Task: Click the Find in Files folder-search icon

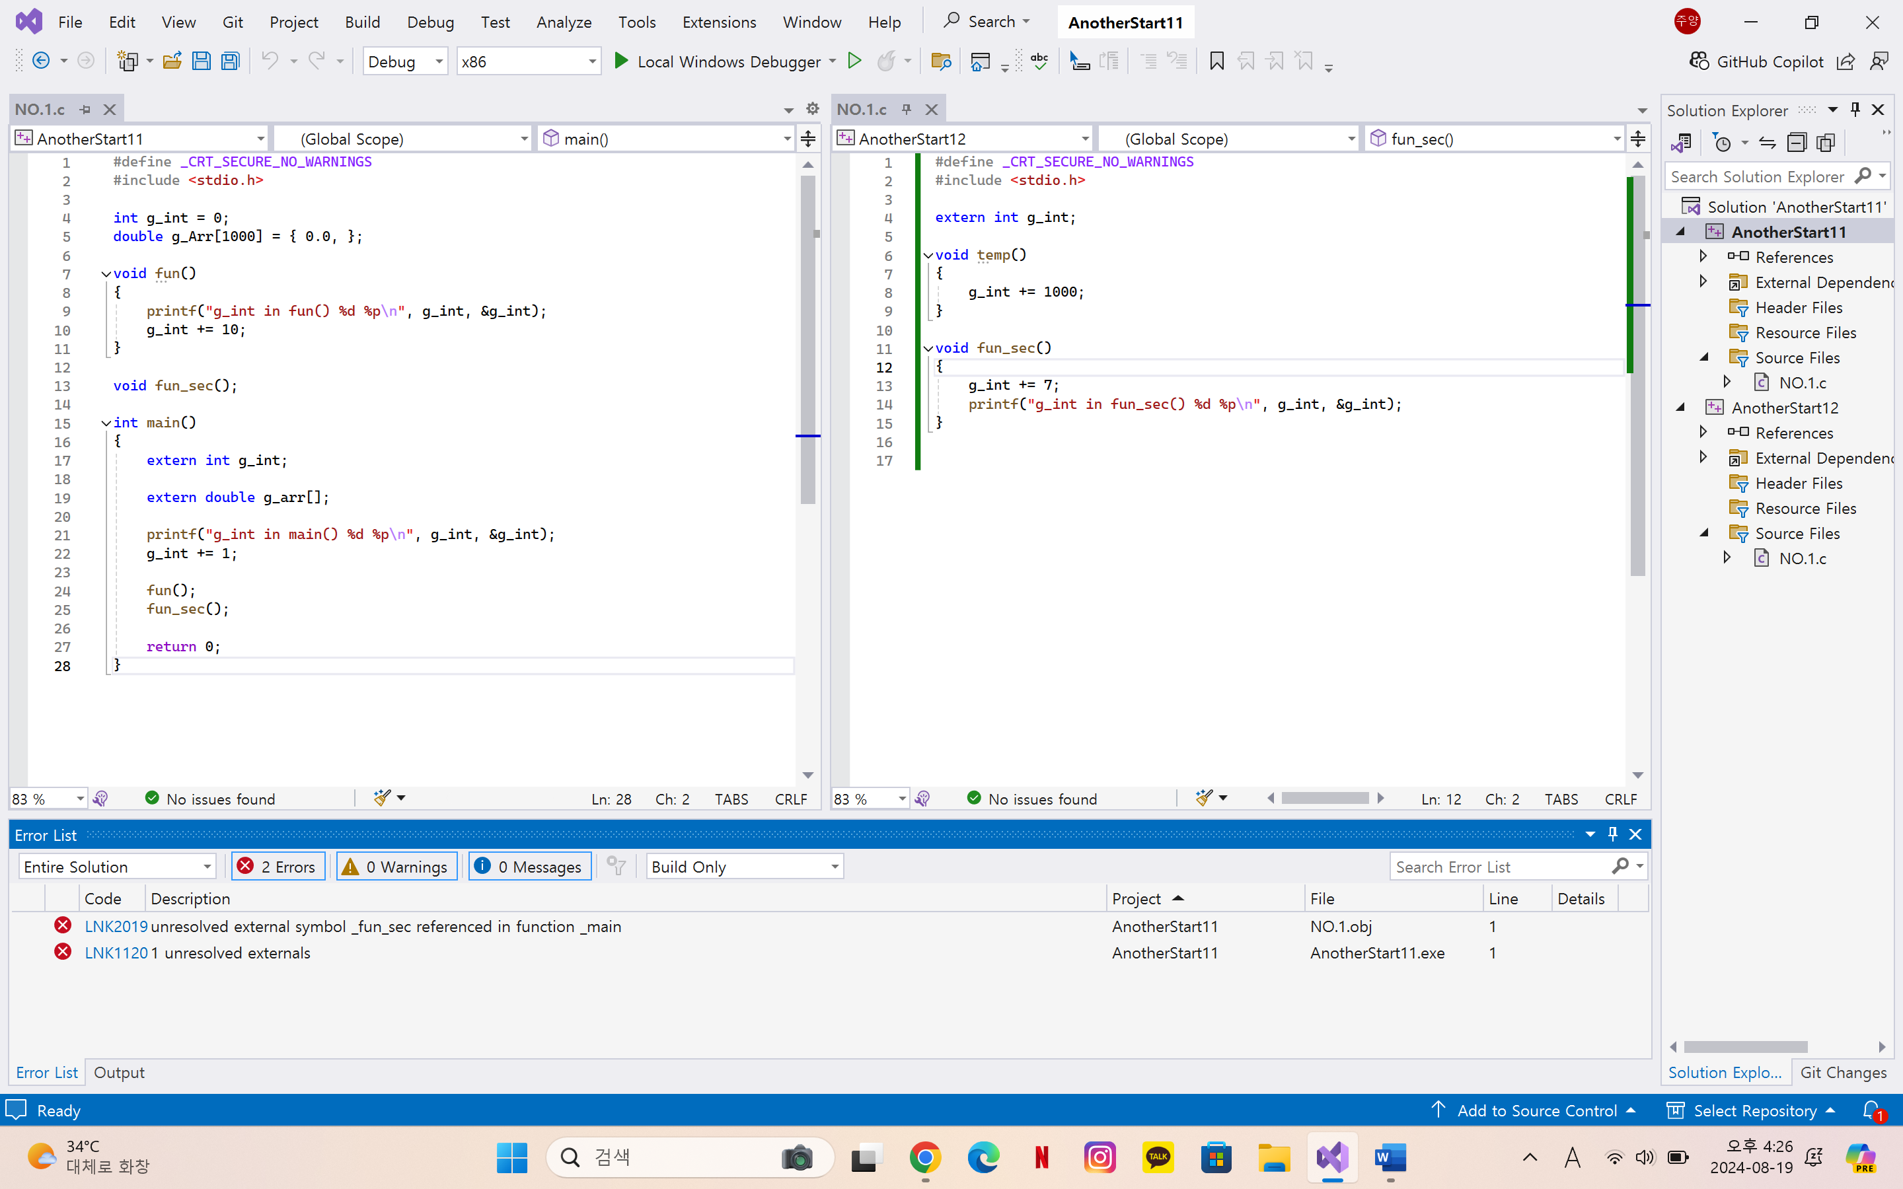Action: click(x=940, y=61)
